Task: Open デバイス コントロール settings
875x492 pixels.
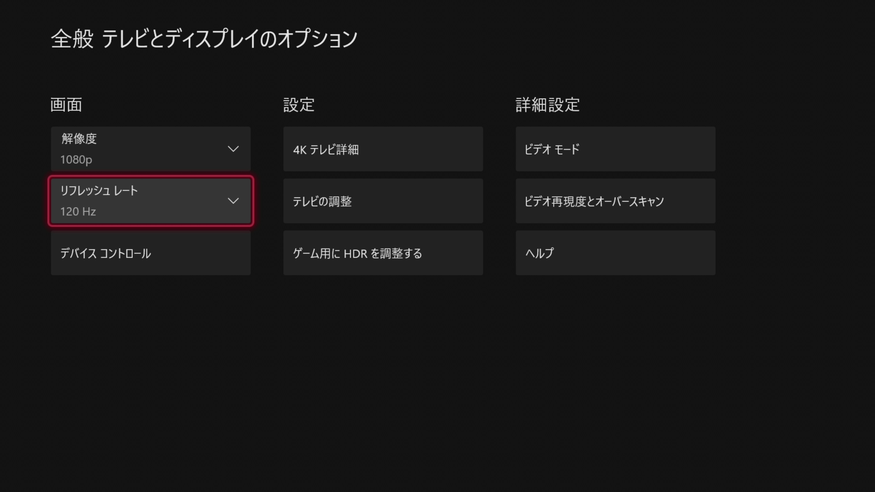Action: (x=150, y=253)
